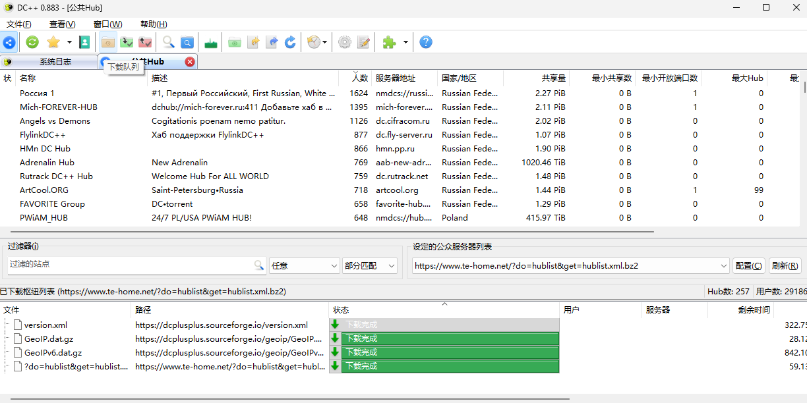Click the filter field magnifier icon
The width and height of the screenshot is (807, 403).
click(259, 265)
